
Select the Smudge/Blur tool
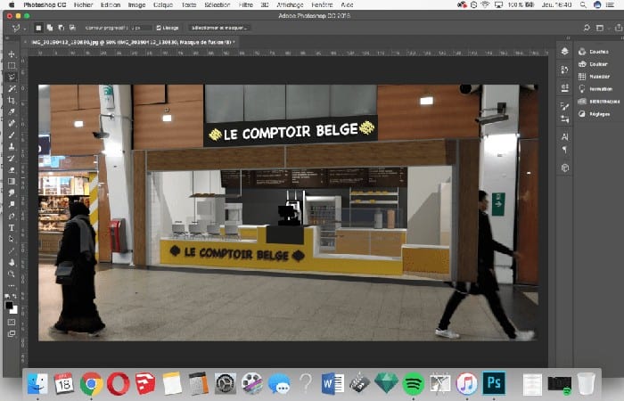[12, 192]
